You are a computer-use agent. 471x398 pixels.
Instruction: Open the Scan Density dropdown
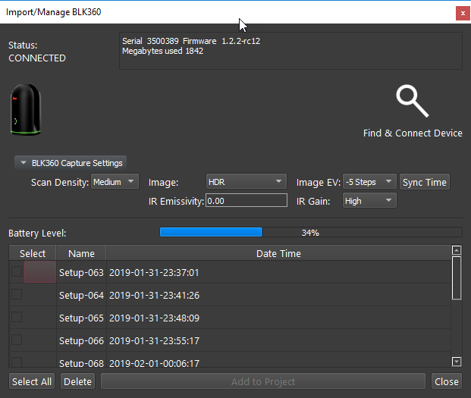[x=115, y=182]
